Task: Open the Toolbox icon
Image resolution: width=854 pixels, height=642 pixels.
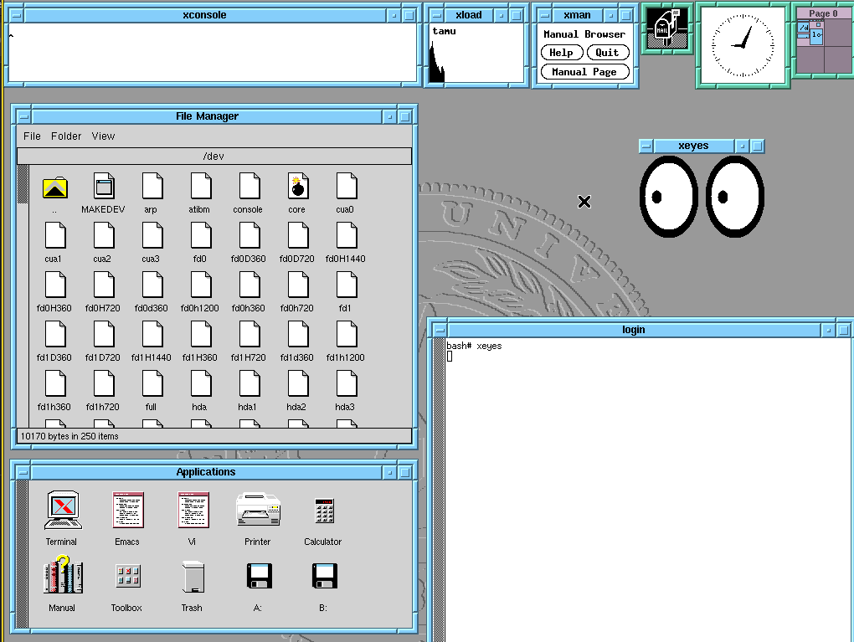Action: 128,576
